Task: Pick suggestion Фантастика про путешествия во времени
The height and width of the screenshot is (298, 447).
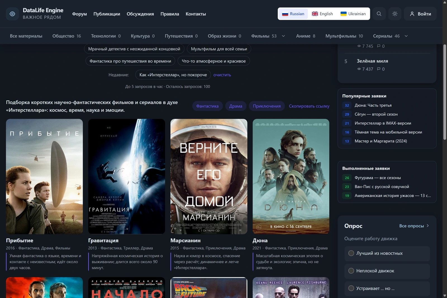Action: pos(130,61)
